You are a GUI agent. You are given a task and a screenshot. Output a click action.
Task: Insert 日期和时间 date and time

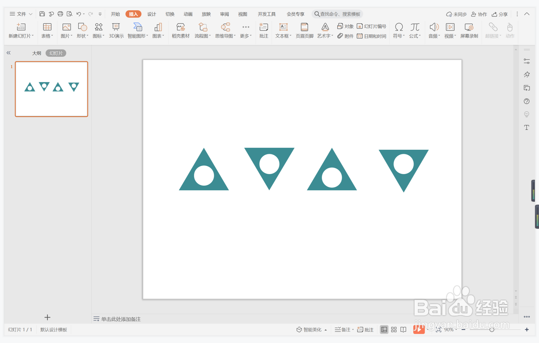pos(372,36)
